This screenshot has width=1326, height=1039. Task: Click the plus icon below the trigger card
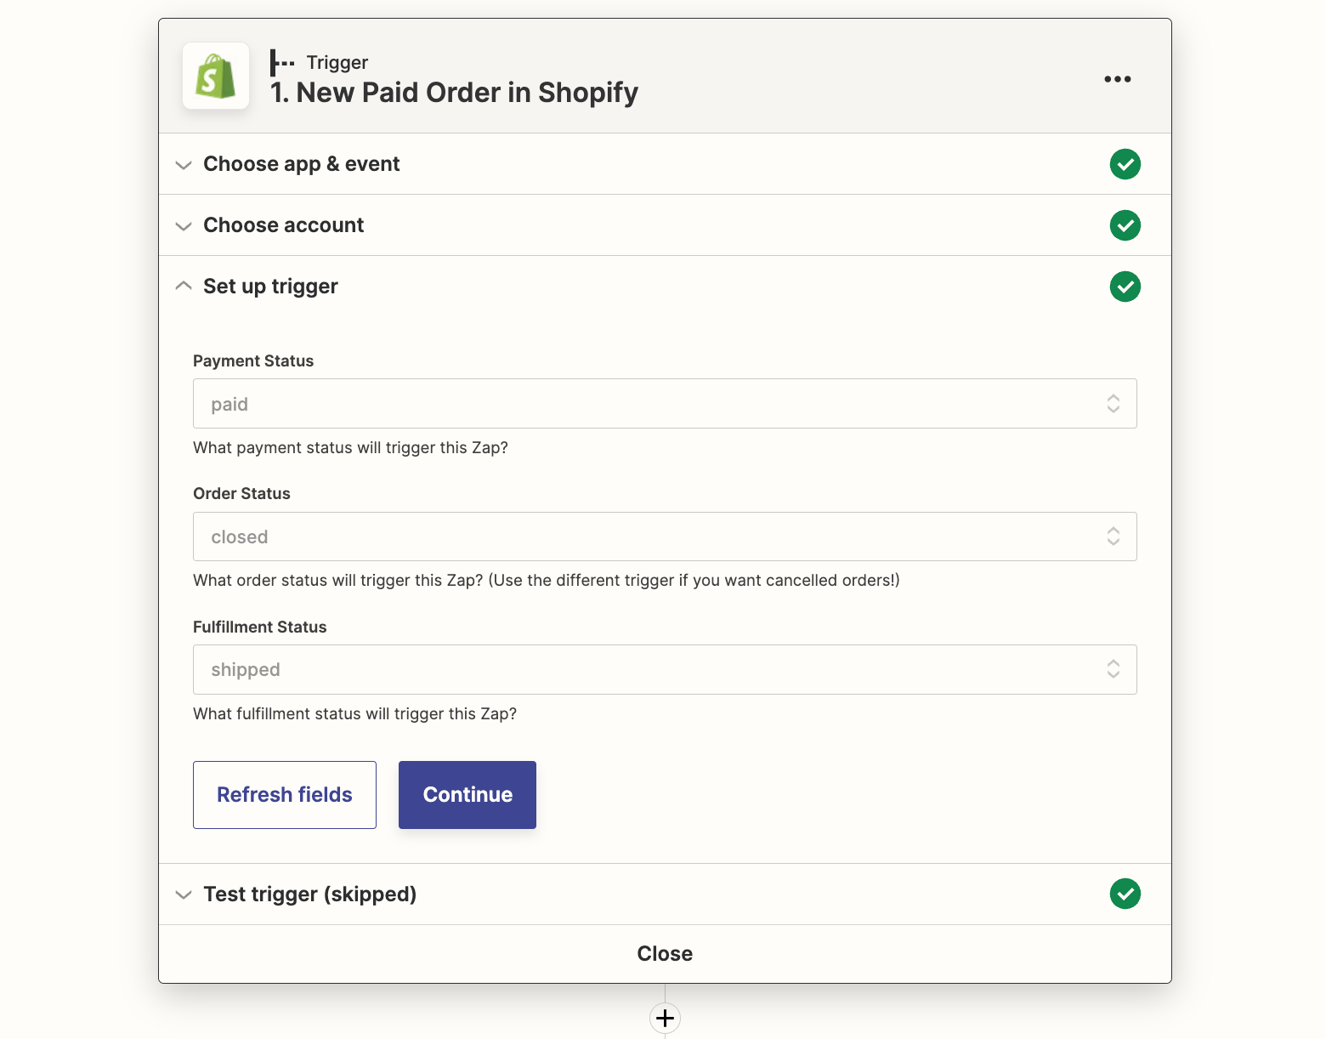click(x=665, y=1018)
